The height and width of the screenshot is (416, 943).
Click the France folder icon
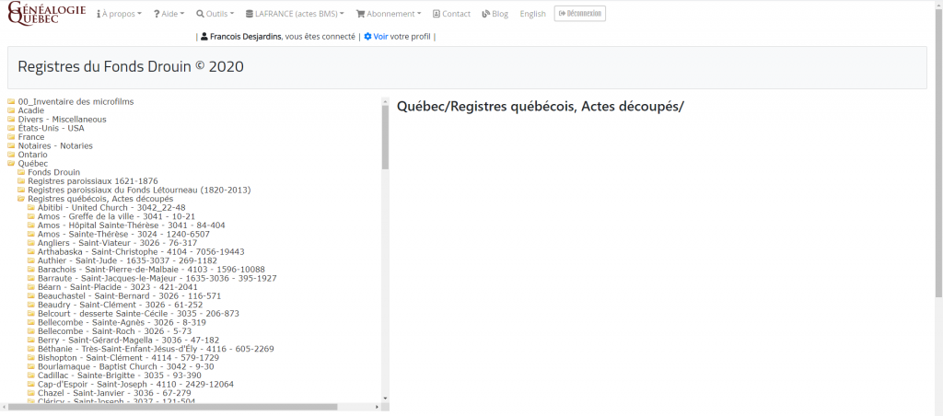pyautogui.click(x=11, y=137)
